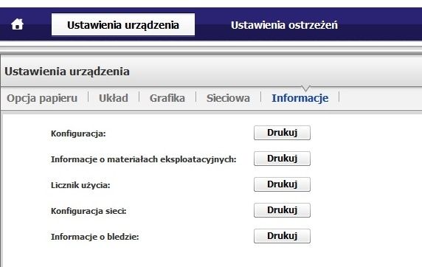Click Drukuj for Informacje o materiałach eksploatacyjnych
Image resolution: width=422 pixels, height=267 pixels.
282,159
